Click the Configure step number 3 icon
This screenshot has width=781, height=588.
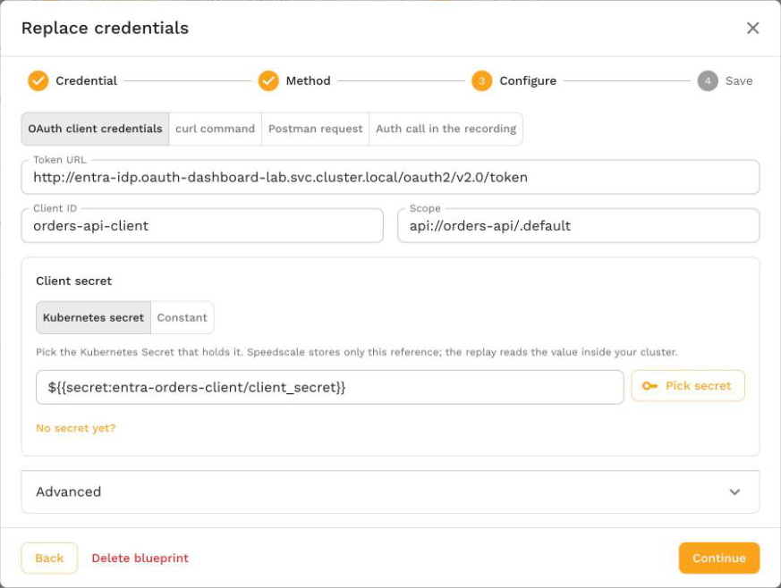pos(481,80)
